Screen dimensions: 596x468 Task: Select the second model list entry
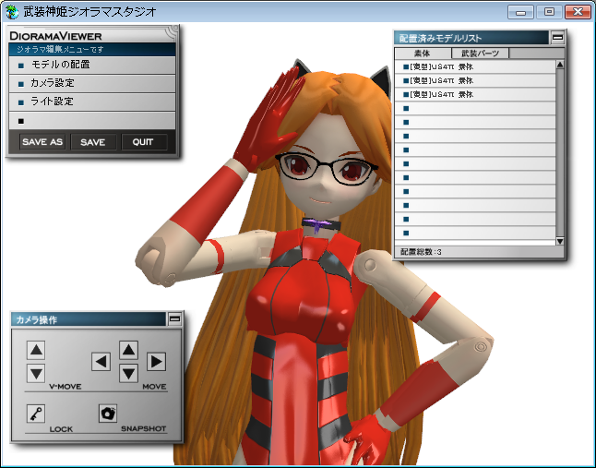(475, 80)
